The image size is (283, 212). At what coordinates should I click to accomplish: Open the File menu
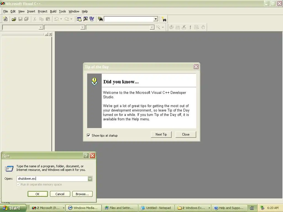pos(6,11)
